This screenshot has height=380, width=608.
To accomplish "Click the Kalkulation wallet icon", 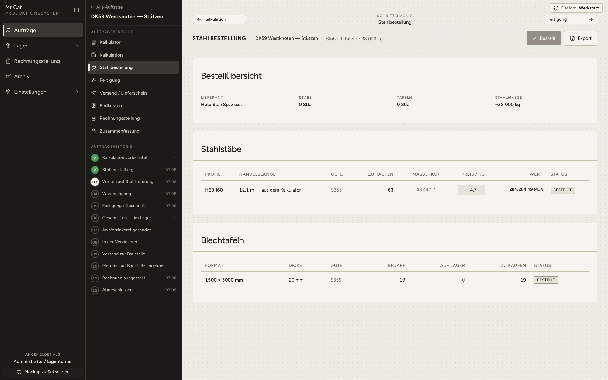I will point(94,55).
